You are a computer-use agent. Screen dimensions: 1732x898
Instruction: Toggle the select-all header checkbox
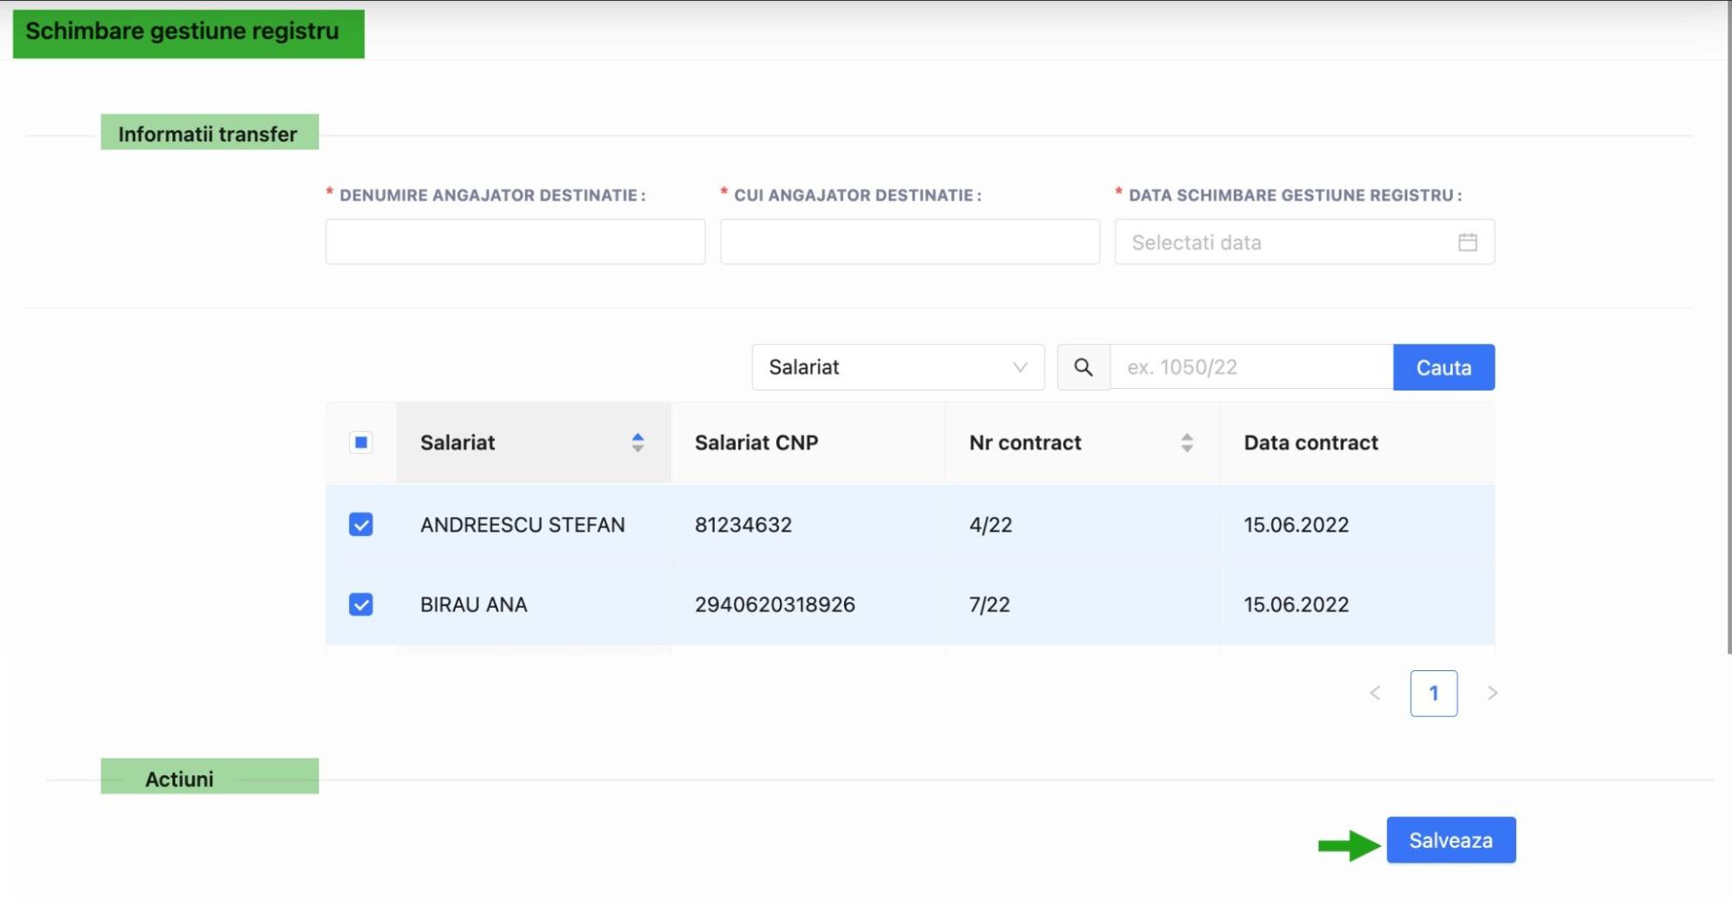tap(361, 443)
